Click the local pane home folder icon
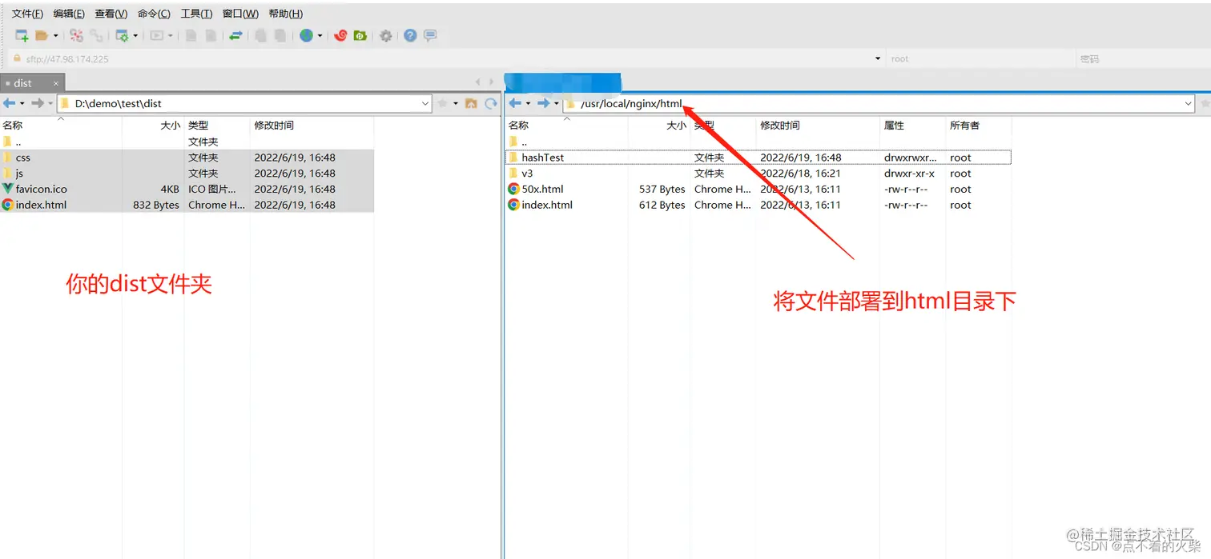This screenshot has width=1211, height=559. tap(471, 103)
